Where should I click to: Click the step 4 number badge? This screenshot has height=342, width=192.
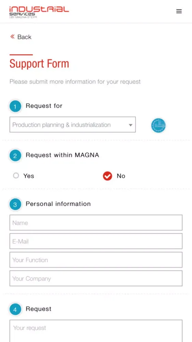[x=15, y=310]
